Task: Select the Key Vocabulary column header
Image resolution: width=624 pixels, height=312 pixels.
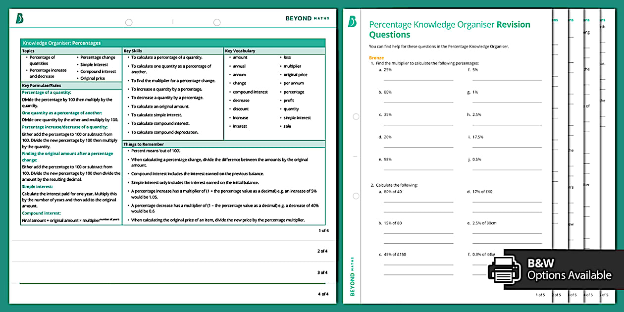Action: tap(240, 51)
